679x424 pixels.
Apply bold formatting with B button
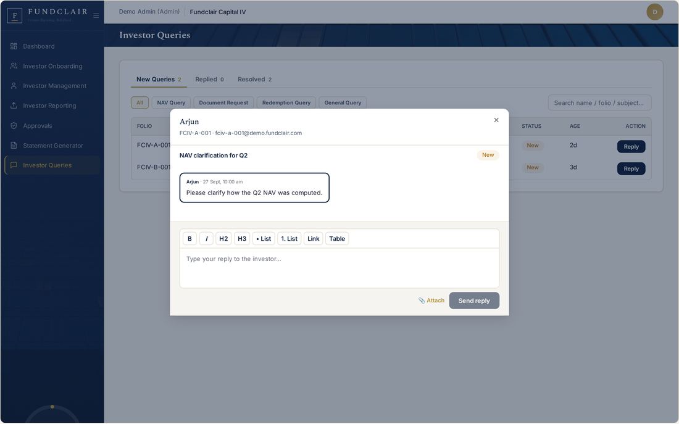coord(190,239)
